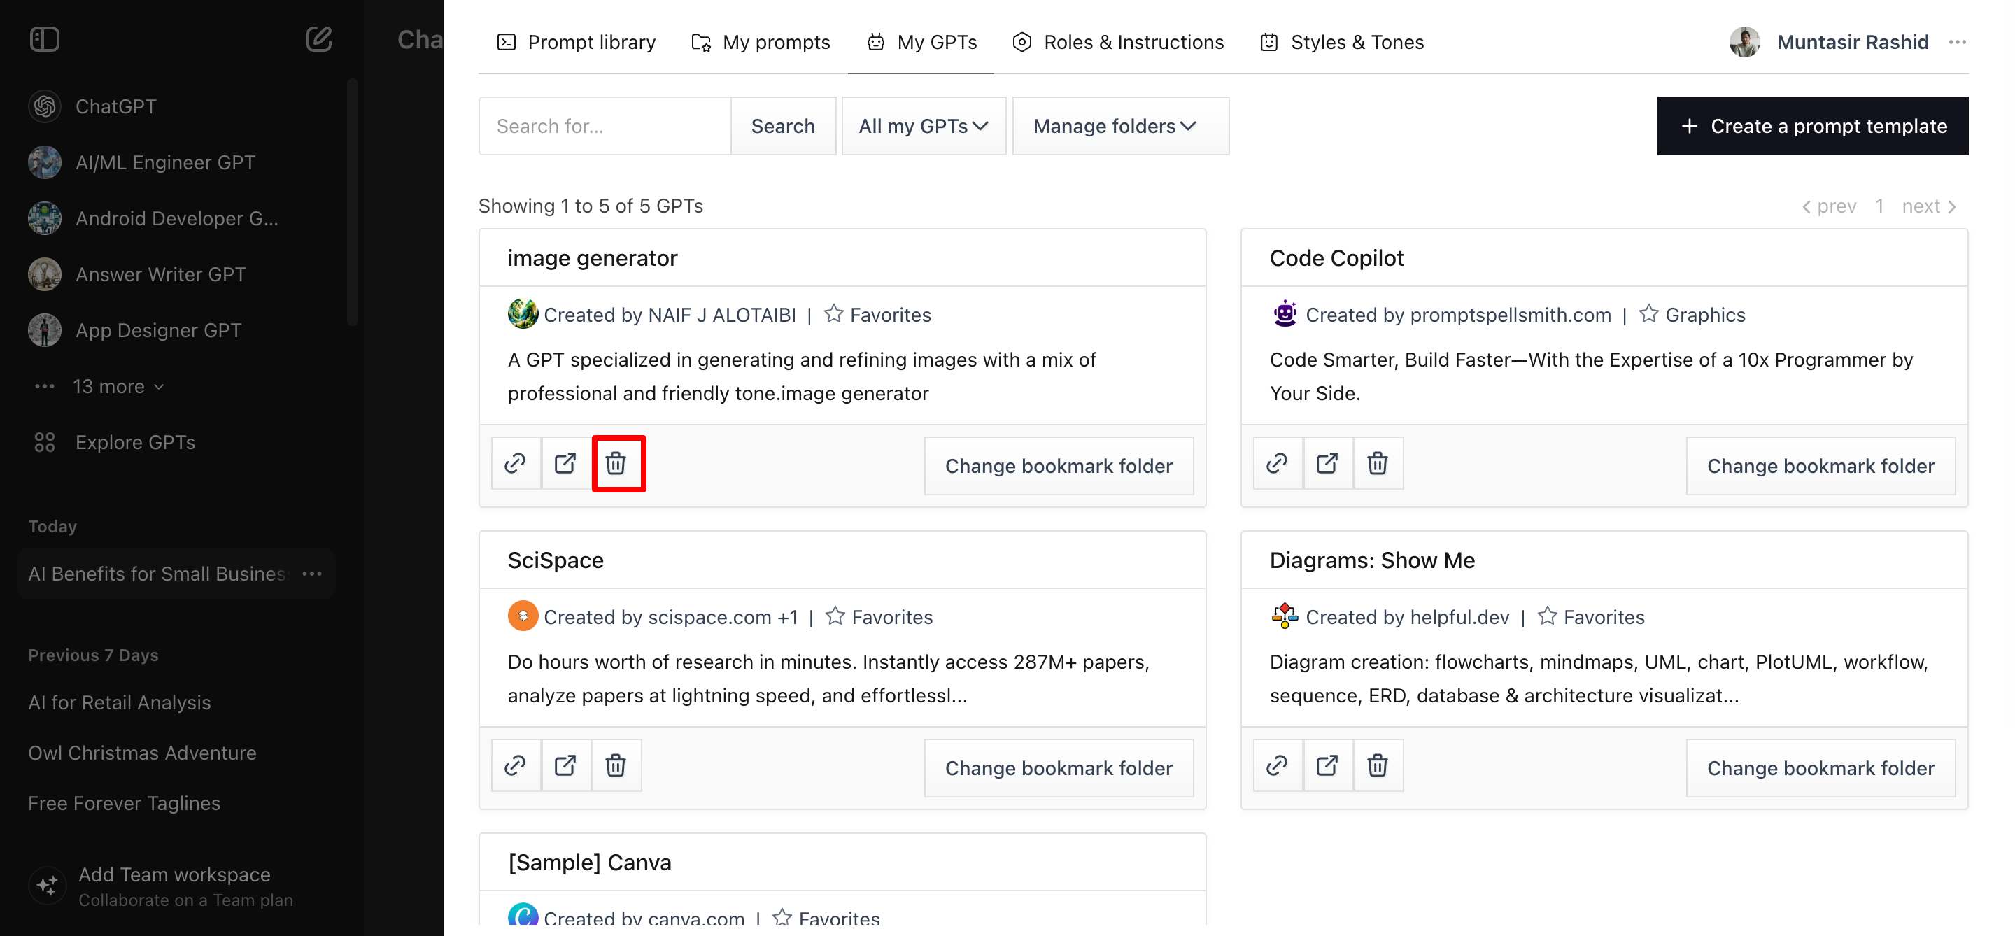This screenshot has width=2015, height=936.
Task: Click the new chat compose icon
Action: [x=318, y=39]
